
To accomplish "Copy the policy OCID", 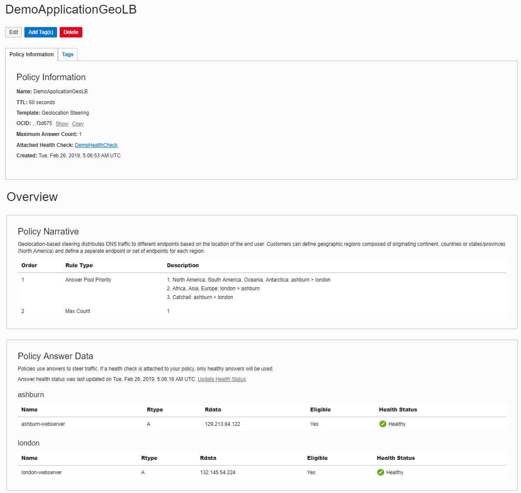I will click(x=78, y=124).
